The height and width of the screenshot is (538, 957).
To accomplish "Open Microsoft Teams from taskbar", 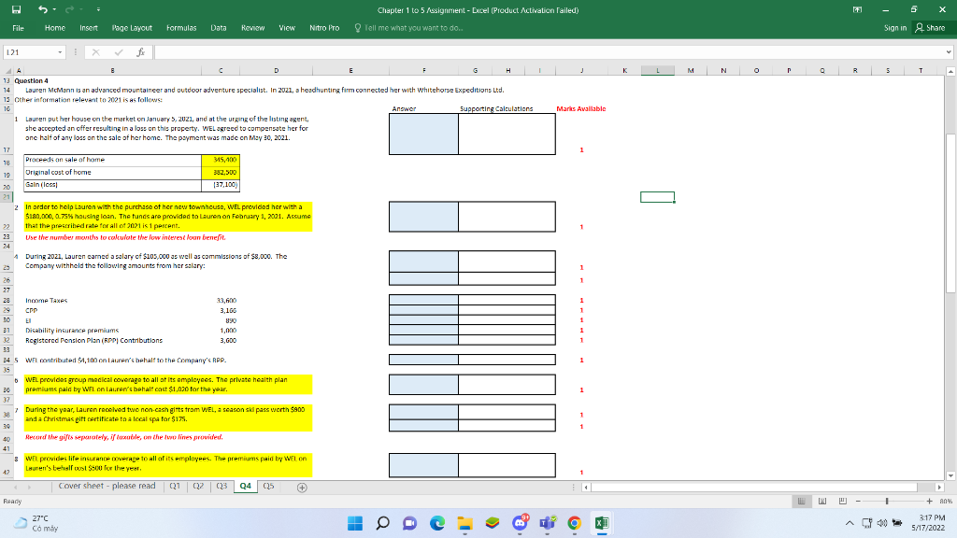I will coord(547,523).
